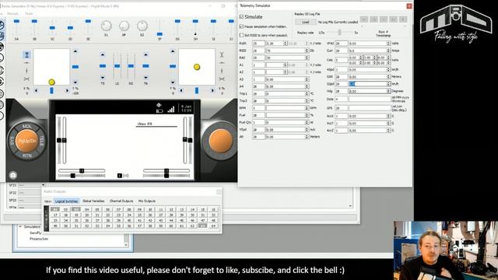The width and height of the screenshot is (498, 280).
Task: Take a screenshot with the camera icon
Action: [x=13, y=175]
